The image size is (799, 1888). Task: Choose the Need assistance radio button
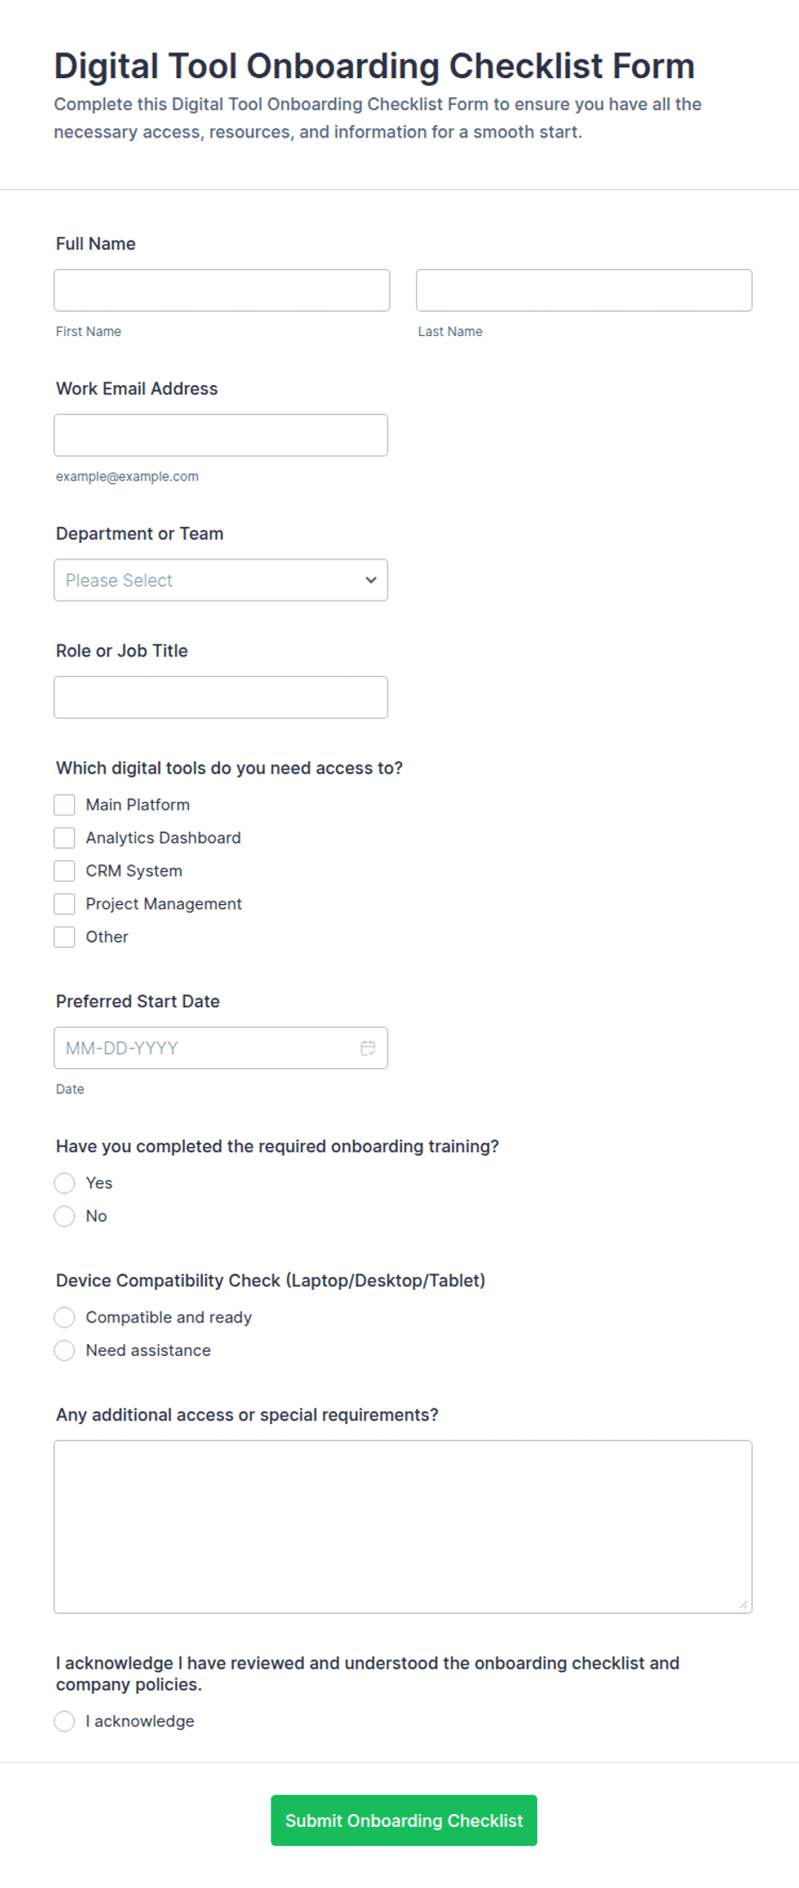[64, 1350]
